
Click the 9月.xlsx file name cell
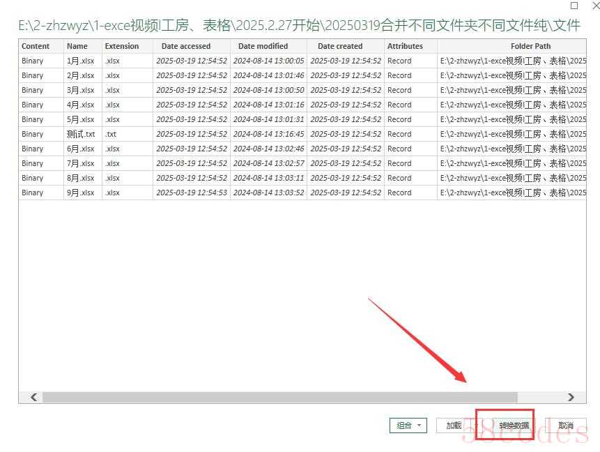(80, 193)
